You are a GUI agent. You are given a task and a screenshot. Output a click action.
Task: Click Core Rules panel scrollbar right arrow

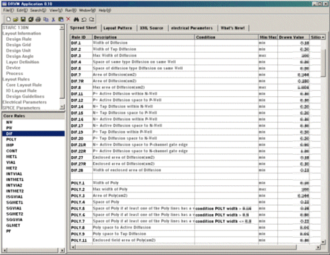pyautogui.click(x=62, y=250)
